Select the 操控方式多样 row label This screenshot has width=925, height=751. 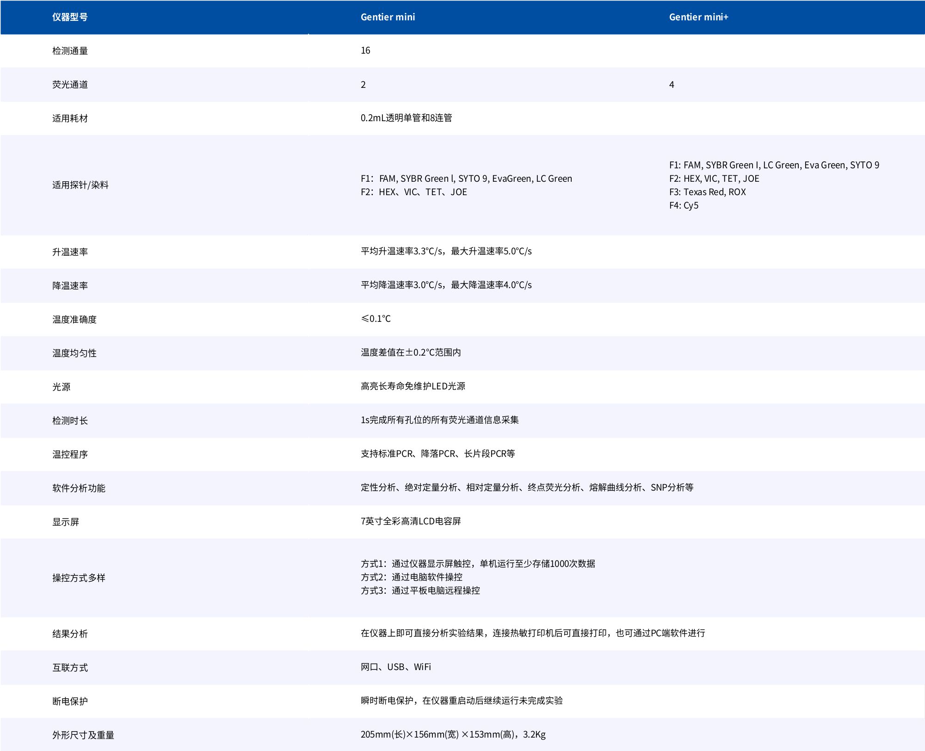pos(79,578)
